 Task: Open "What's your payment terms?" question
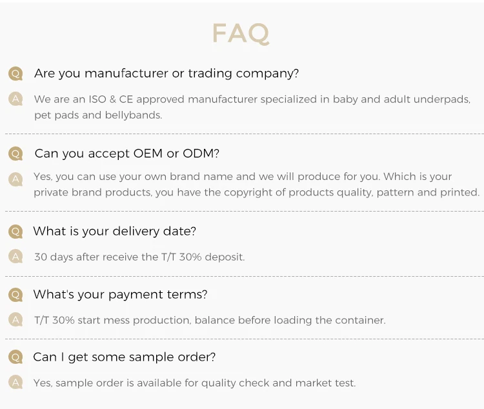(120, 295)
